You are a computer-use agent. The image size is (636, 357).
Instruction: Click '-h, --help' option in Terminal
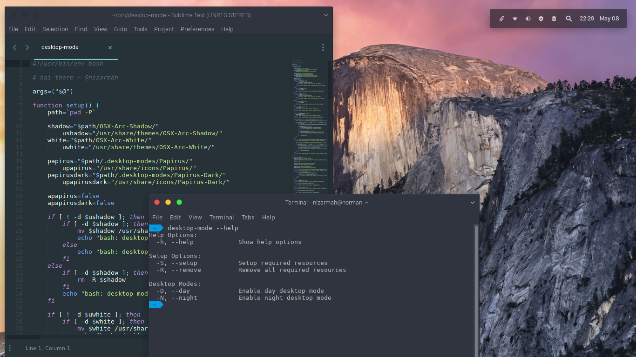click(175, 242)
